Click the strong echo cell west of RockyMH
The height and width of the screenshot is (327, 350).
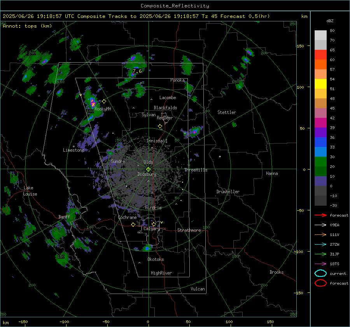[93, 103]
